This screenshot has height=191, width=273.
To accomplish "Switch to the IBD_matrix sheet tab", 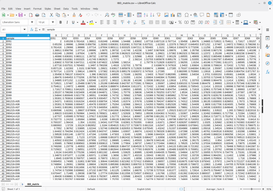I will tap(33, 184).
